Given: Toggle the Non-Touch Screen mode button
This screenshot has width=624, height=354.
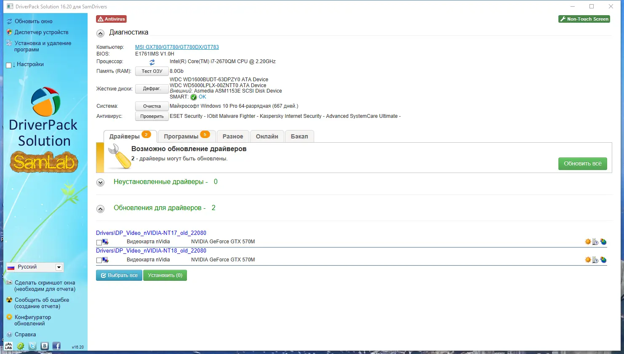Looking at the screenshot, I should tap(584, 19).
